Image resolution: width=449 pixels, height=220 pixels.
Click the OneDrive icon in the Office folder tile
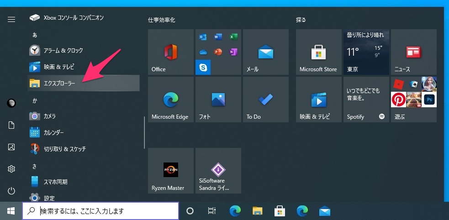pyautogui.click(x=203, y=52)
